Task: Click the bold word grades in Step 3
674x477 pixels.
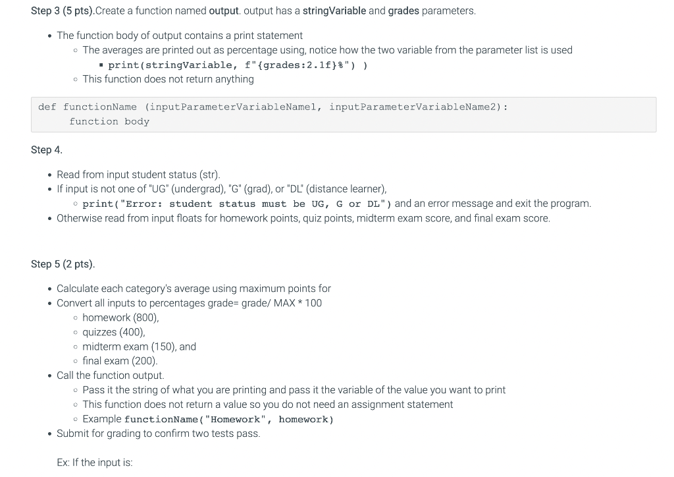Action: (x=403, y=11)
